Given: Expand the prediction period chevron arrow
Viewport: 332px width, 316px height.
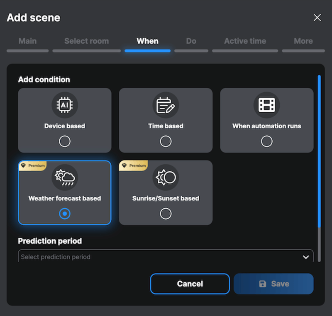Looking at the screenshot, I should [x=306, y=257].
